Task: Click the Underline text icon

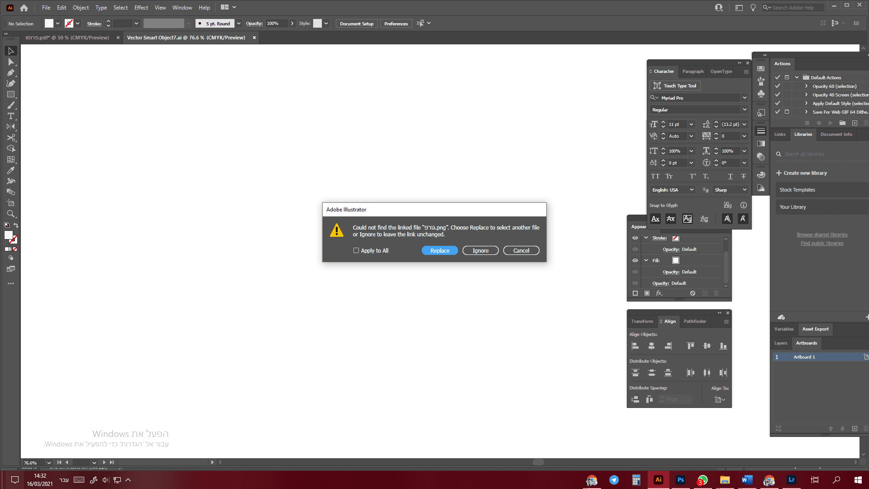Action: click(730, 177)
